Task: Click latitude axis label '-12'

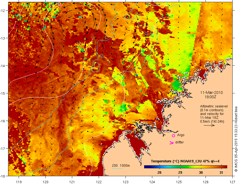Action: coord(3,11)
